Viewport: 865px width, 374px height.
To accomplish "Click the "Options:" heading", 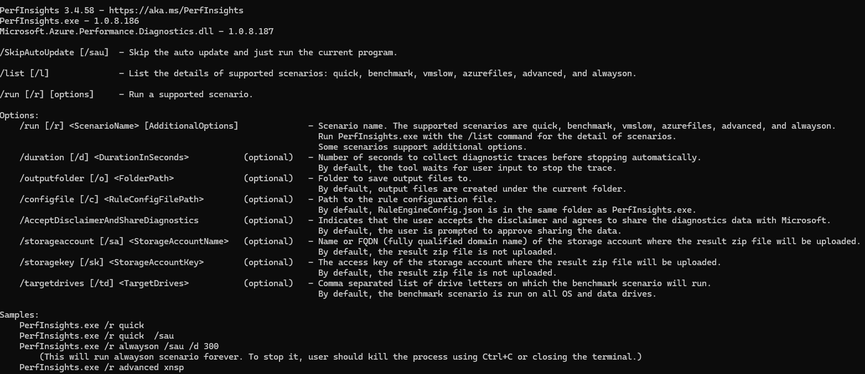I will [x=20, y=115].
